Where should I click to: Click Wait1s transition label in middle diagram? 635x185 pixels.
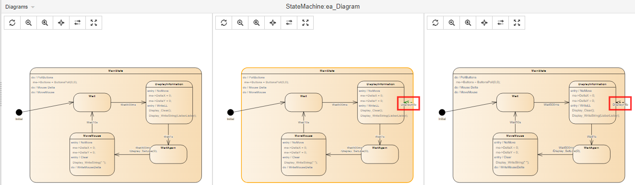coord(380,137)
